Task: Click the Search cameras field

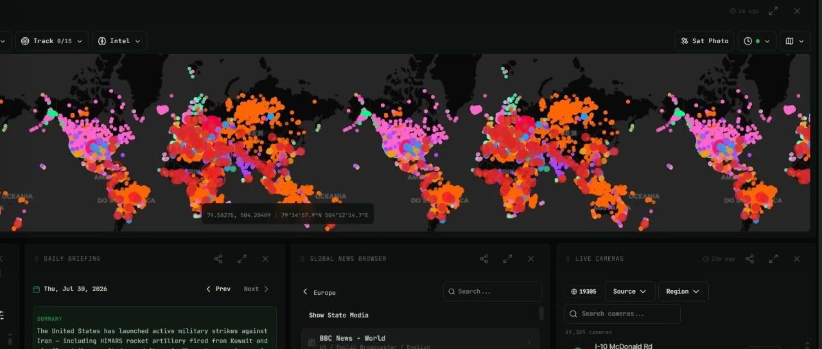Action: click(622, 314)
